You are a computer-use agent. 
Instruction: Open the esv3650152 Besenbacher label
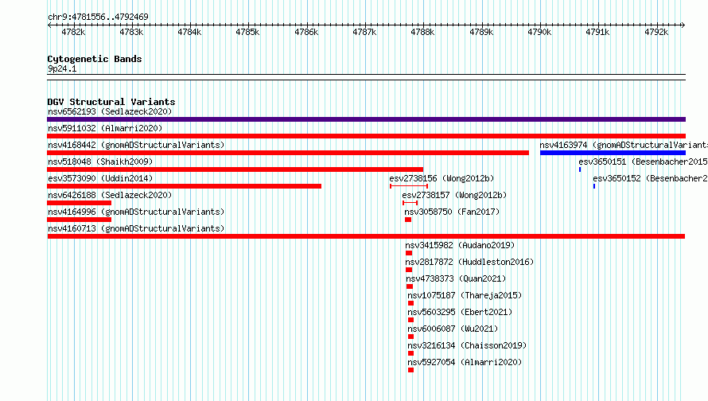(x=650, y=178)
